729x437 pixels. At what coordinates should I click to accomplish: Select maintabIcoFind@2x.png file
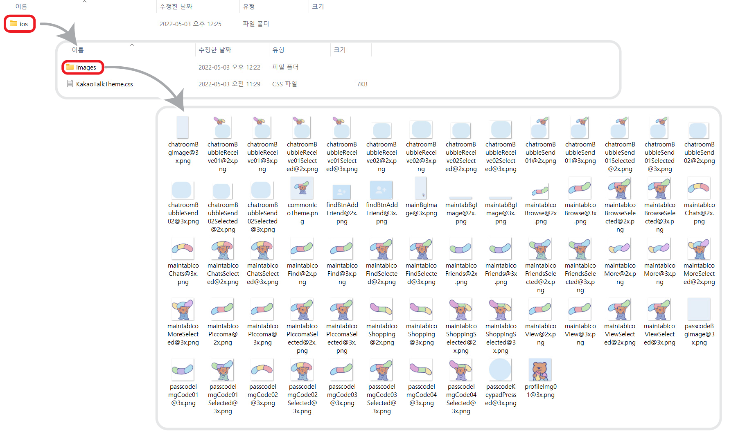[302, 261]
